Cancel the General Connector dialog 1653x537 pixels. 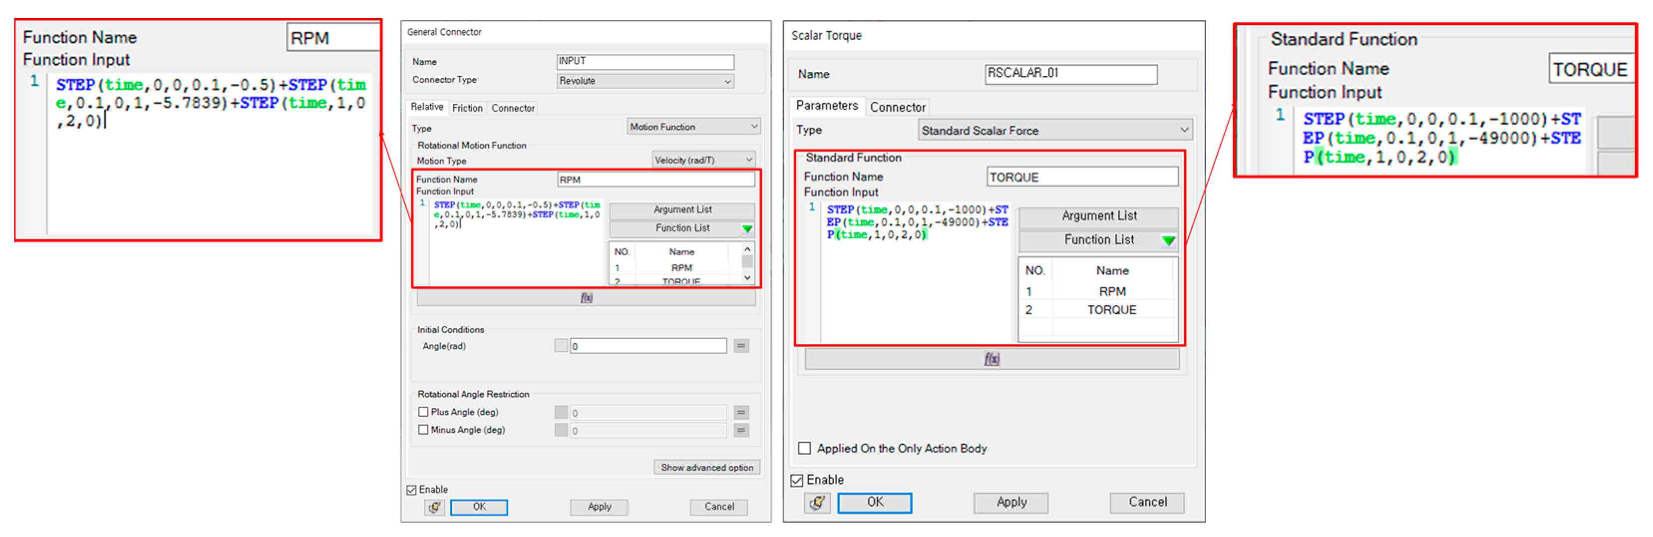[719, 508]
